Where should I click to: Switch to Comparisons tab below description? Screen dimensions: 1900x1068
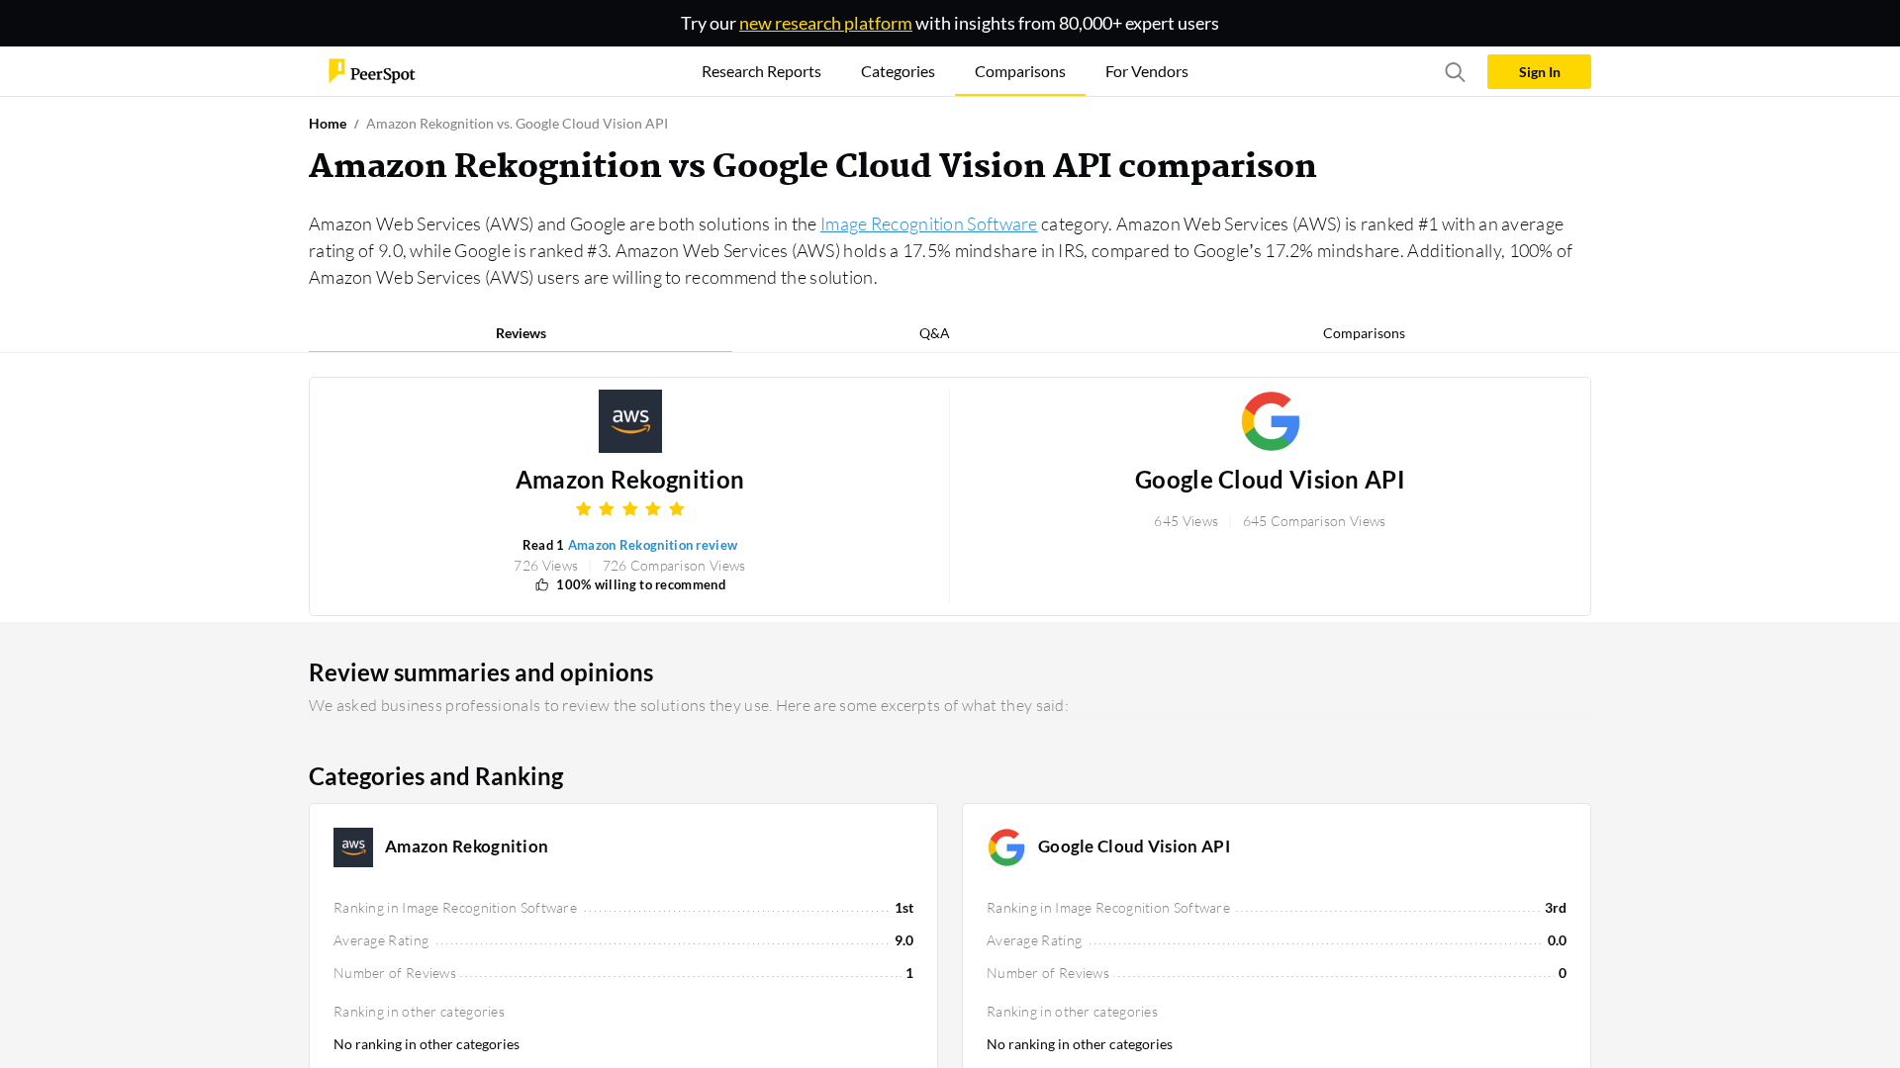[1363, 333]
